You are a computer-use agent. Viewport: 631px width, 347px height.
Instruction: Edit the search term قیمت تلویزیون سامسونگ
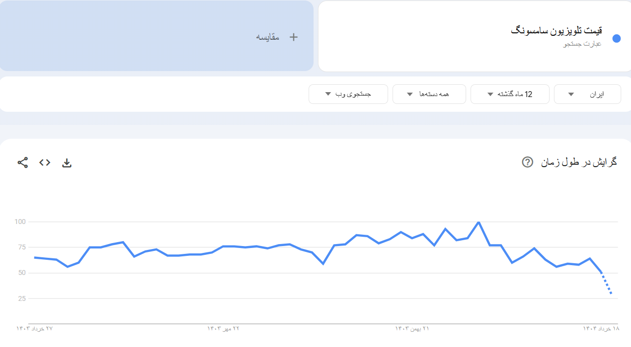pos(557,31)
